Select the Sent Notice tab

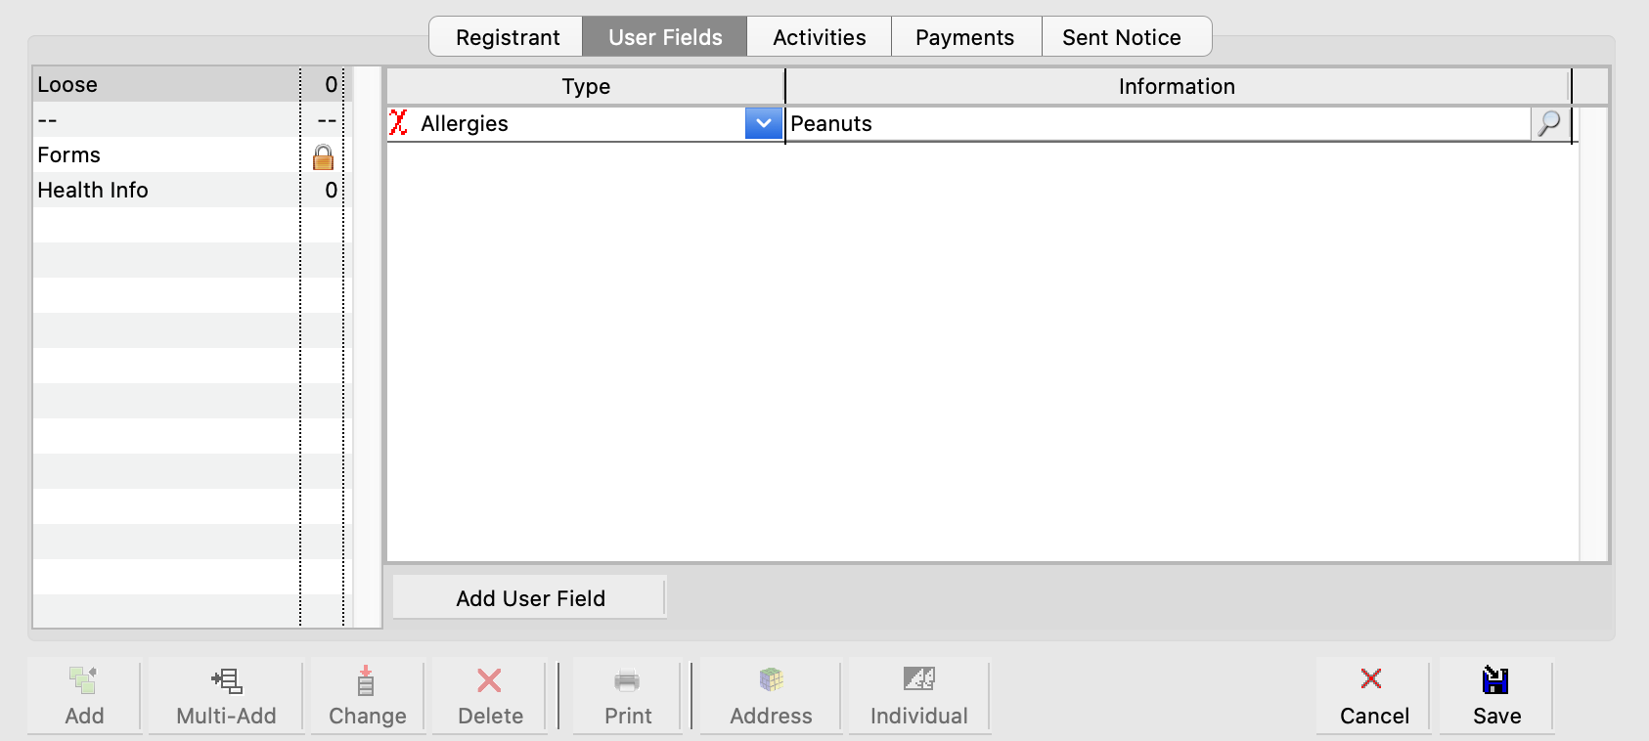[1121, 37]
